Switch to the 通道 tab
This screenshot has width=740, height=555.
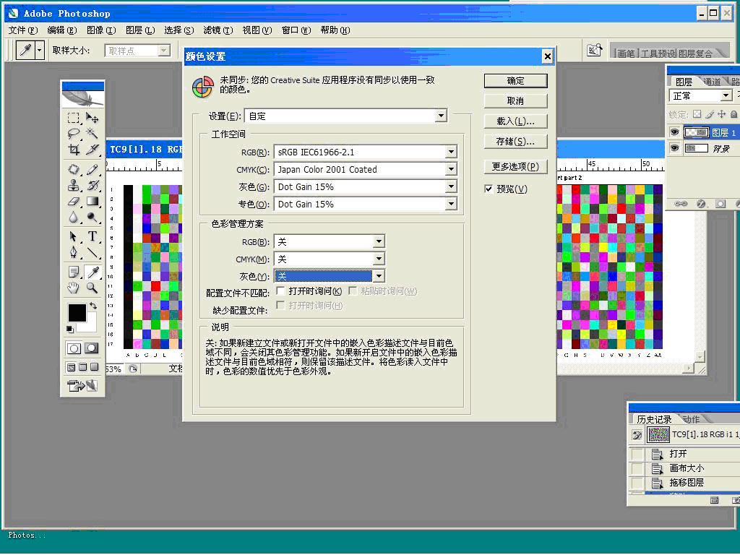712,82
